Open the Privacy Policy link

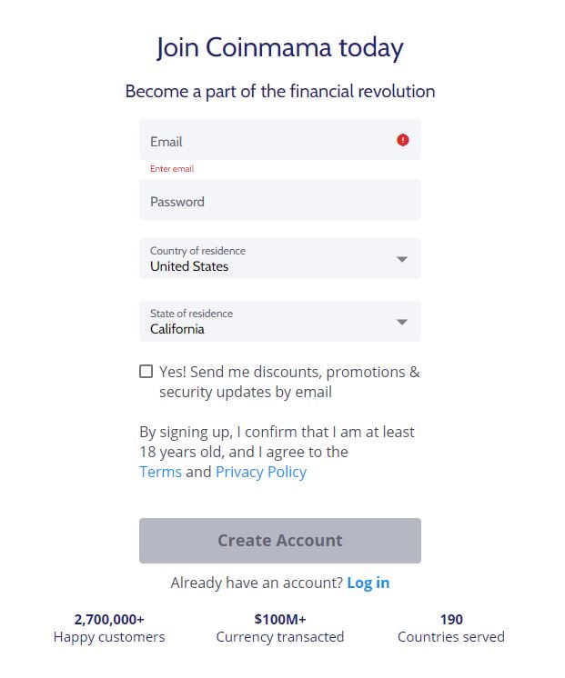(x=261, y=473)
